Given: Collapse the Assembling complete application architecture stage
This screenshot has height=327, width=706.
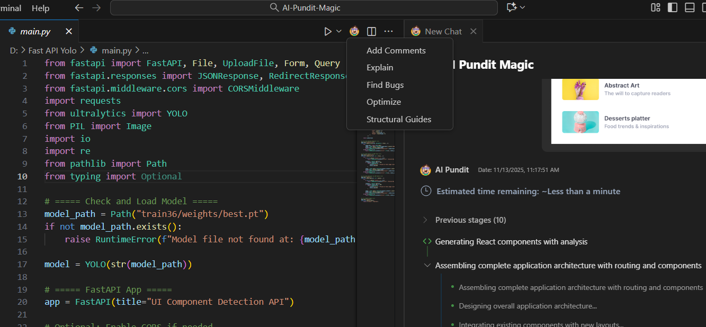Looking at the screenshot, I should coord(427,265).
